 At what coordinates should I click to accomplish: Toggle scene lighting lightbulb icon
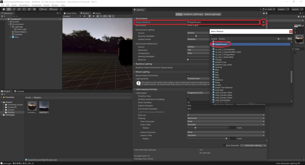click(x=90, y=16)
